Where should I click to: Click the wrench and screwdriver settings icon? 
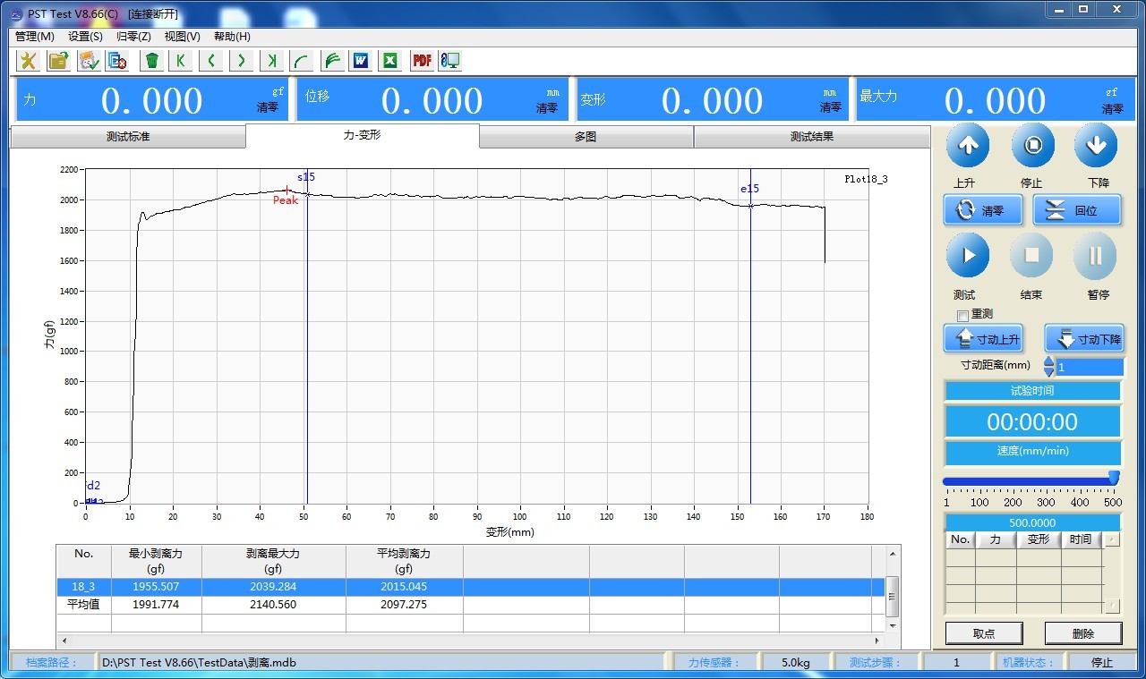coord(28,61)
